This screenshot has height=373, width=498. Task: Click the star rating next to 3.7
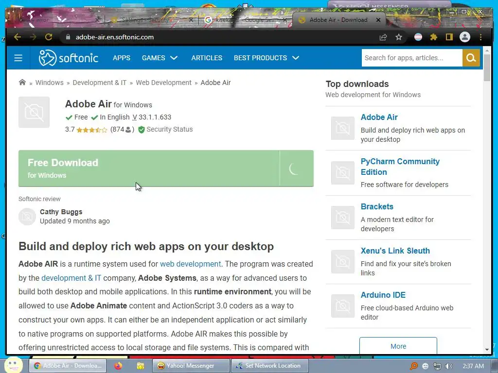[x=92, y=130]
